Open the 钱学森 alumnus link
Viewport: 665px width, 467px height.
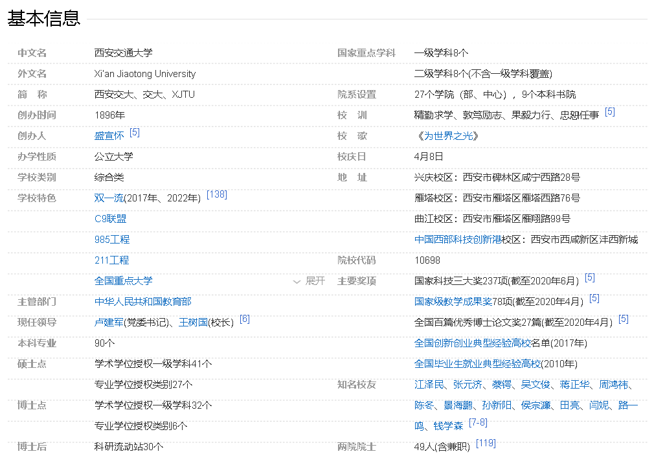(450, 426)
